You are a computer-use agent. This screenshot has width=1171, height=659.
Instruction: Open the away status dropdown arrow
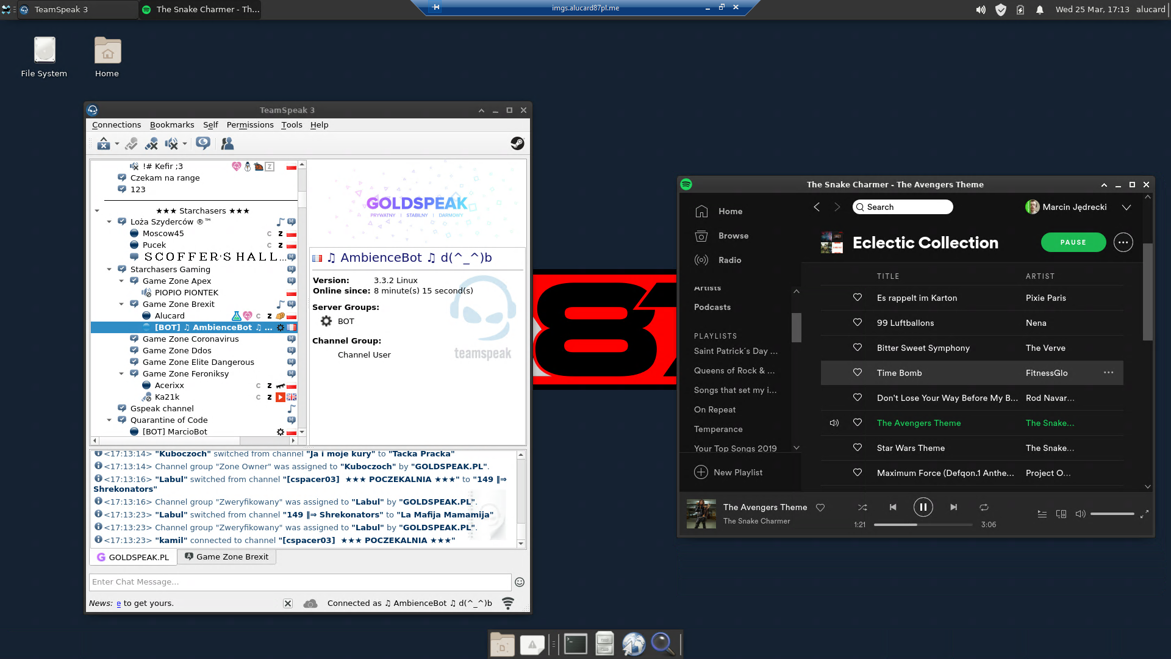pyautogui.click(x=117, y=144)
